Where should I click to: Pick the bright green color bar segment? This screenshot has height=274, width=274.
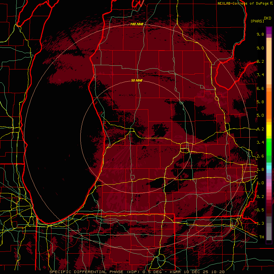point(269,147)
